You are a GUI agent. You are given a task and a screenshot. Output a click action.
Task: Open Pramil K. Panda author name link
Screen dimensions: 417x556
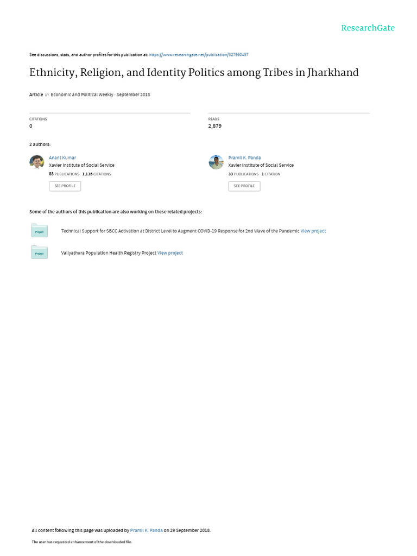(244, 157)
